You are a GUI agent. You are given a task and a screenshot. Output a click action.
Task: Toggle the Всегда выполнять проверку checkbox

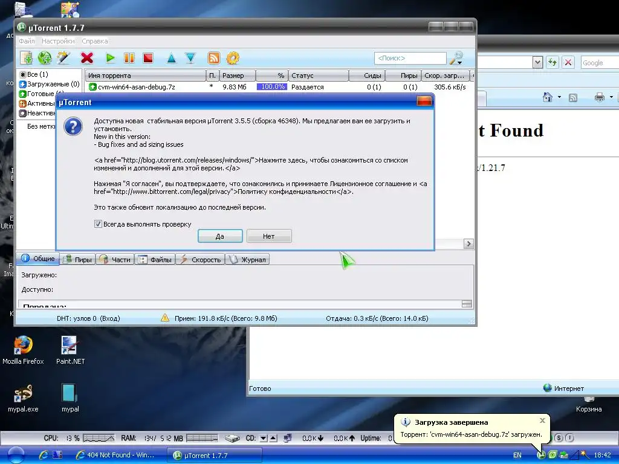coord(98,224)
